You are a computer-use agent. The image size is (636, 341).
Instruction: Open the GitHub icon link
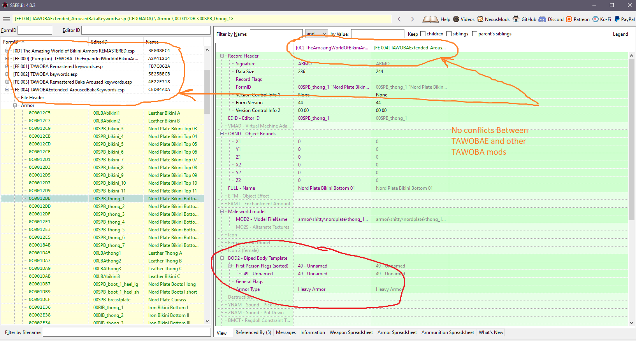[516, 19]
